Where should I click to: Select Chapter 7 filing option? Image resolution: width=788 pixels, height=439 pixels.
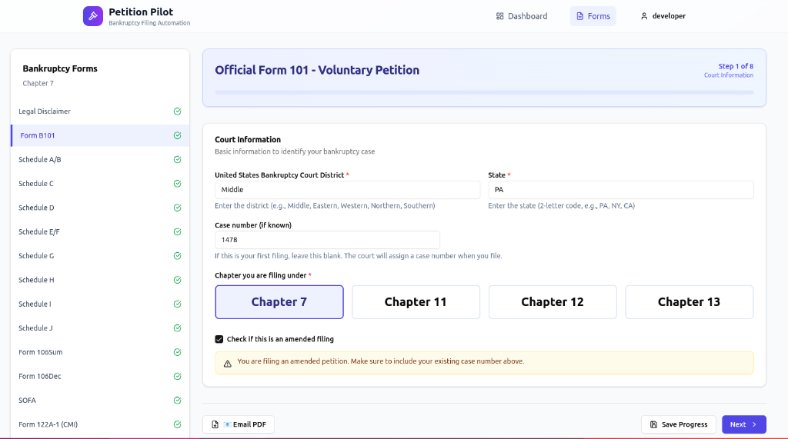coord(279,302)
